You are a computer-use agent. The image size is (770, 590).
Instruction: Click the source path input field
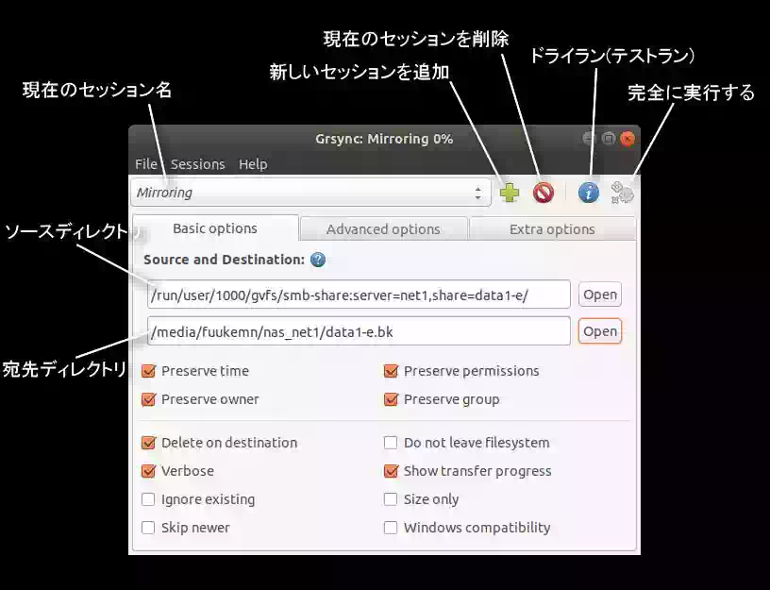pyautogui.click(x=359, y=295)
